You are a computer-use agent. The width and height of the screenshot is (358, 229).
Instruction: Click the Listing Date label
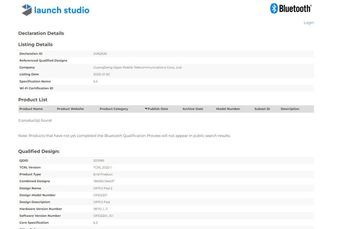[x=29, y=74]
